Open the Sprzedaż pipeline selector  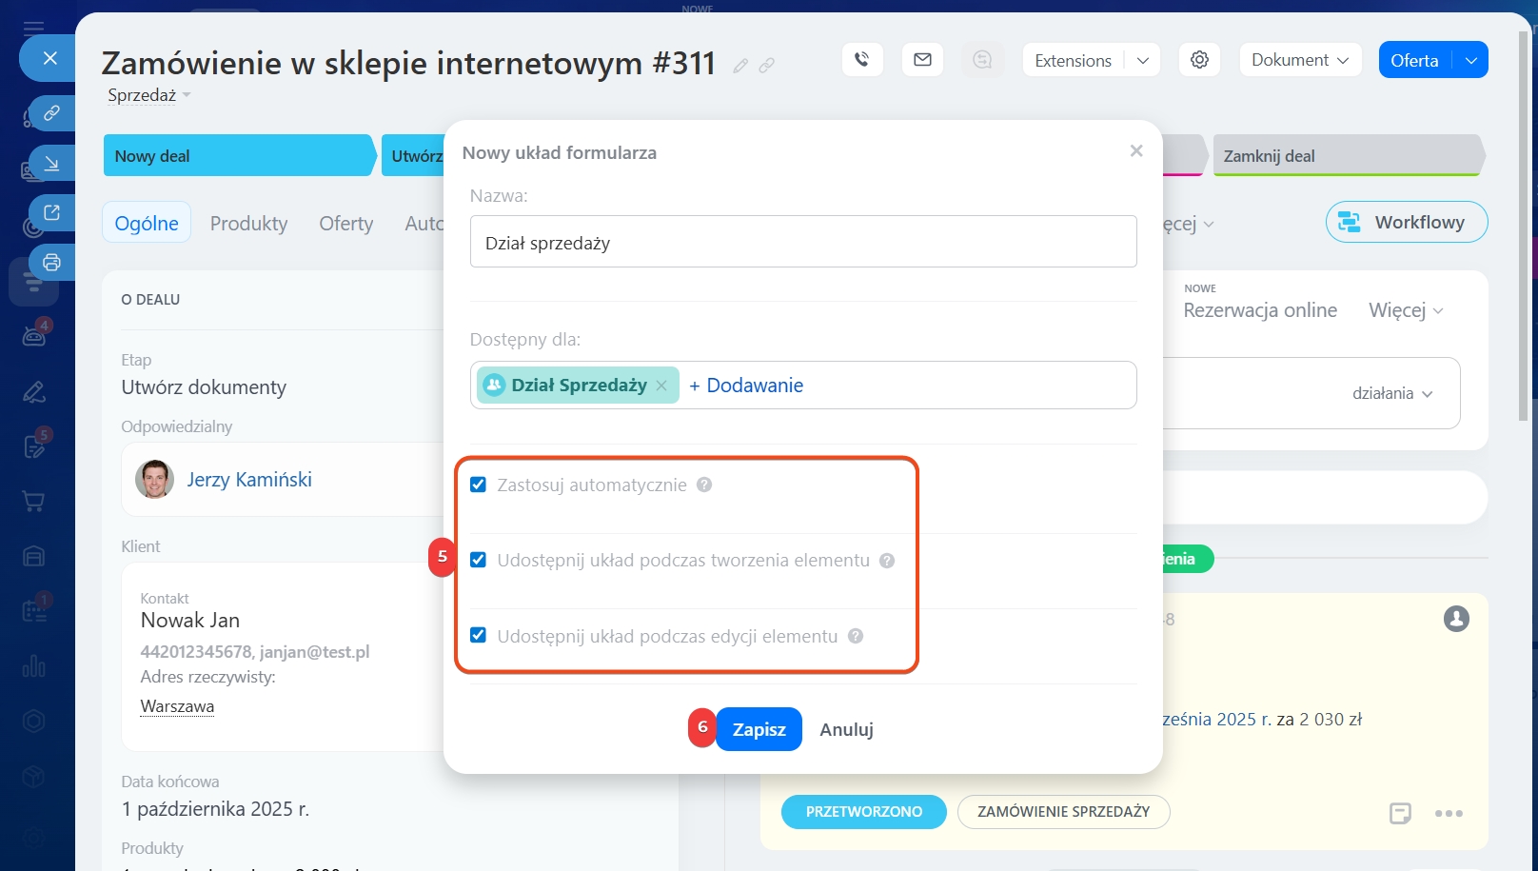(149, 95)
